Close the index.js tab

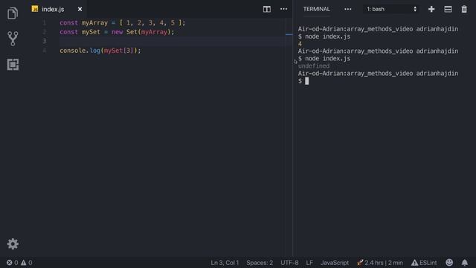[80, 9]
